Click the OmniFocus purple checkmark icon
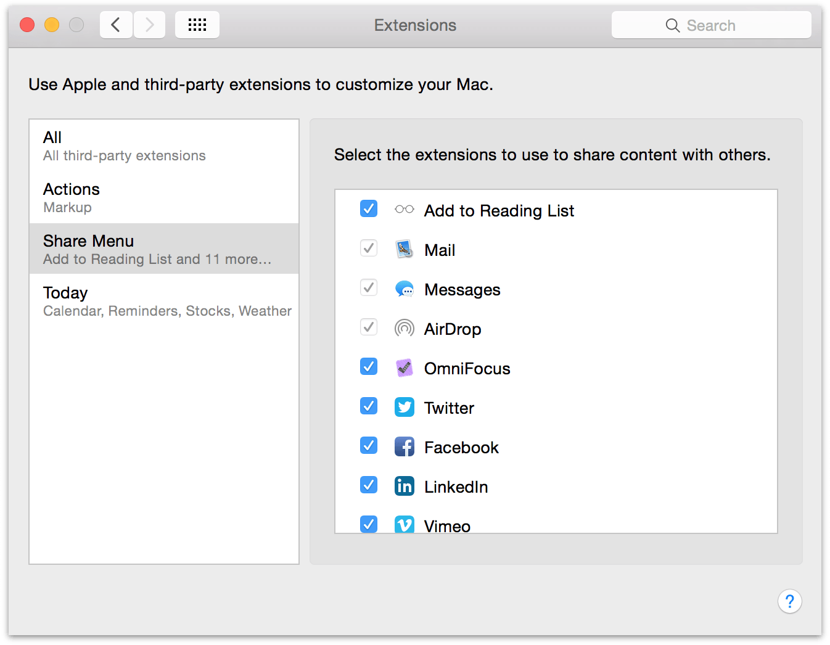 tap(405, 368)
